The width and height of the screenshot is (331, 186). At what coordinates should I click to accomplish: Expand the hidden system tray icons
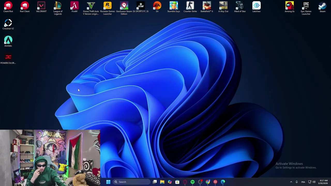click(291, 182)
